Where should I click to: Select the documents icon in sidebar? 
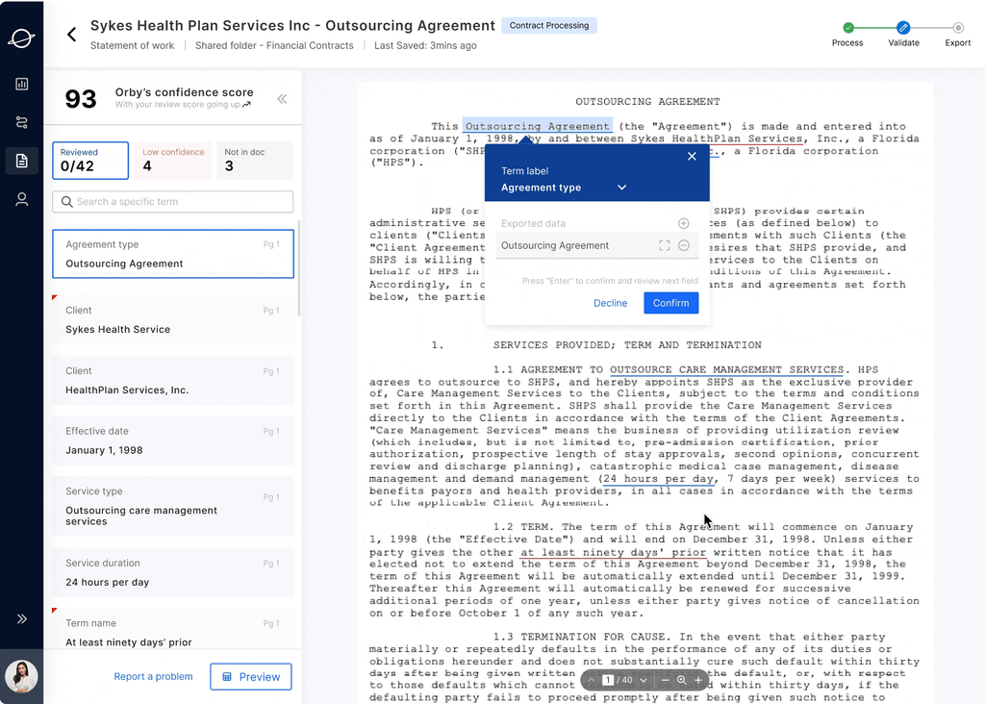point(22,161)
